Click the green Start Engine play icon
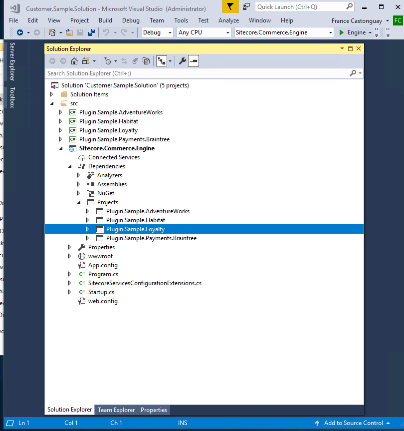 click(342, 32)
